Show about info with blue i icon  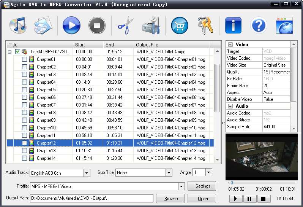click(x=233, y=25)
